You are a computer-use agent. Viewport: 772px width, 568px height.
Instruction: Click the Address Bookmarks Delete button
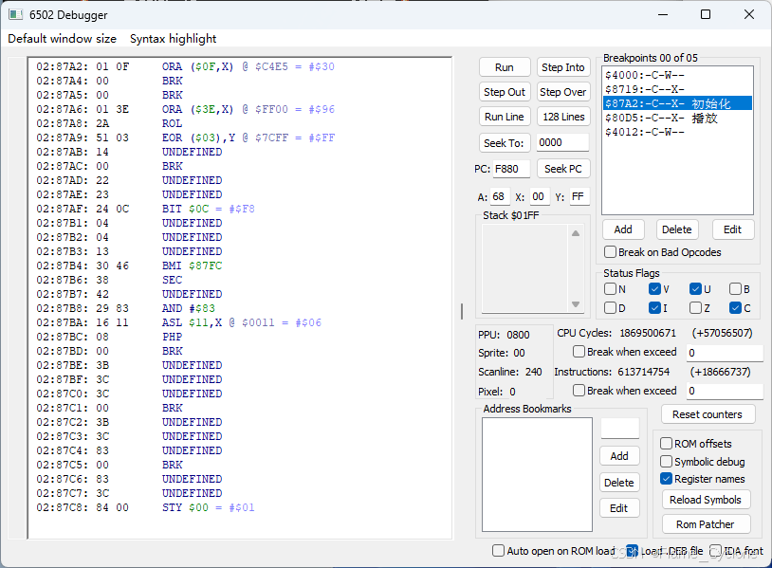(x=619, y=483)
